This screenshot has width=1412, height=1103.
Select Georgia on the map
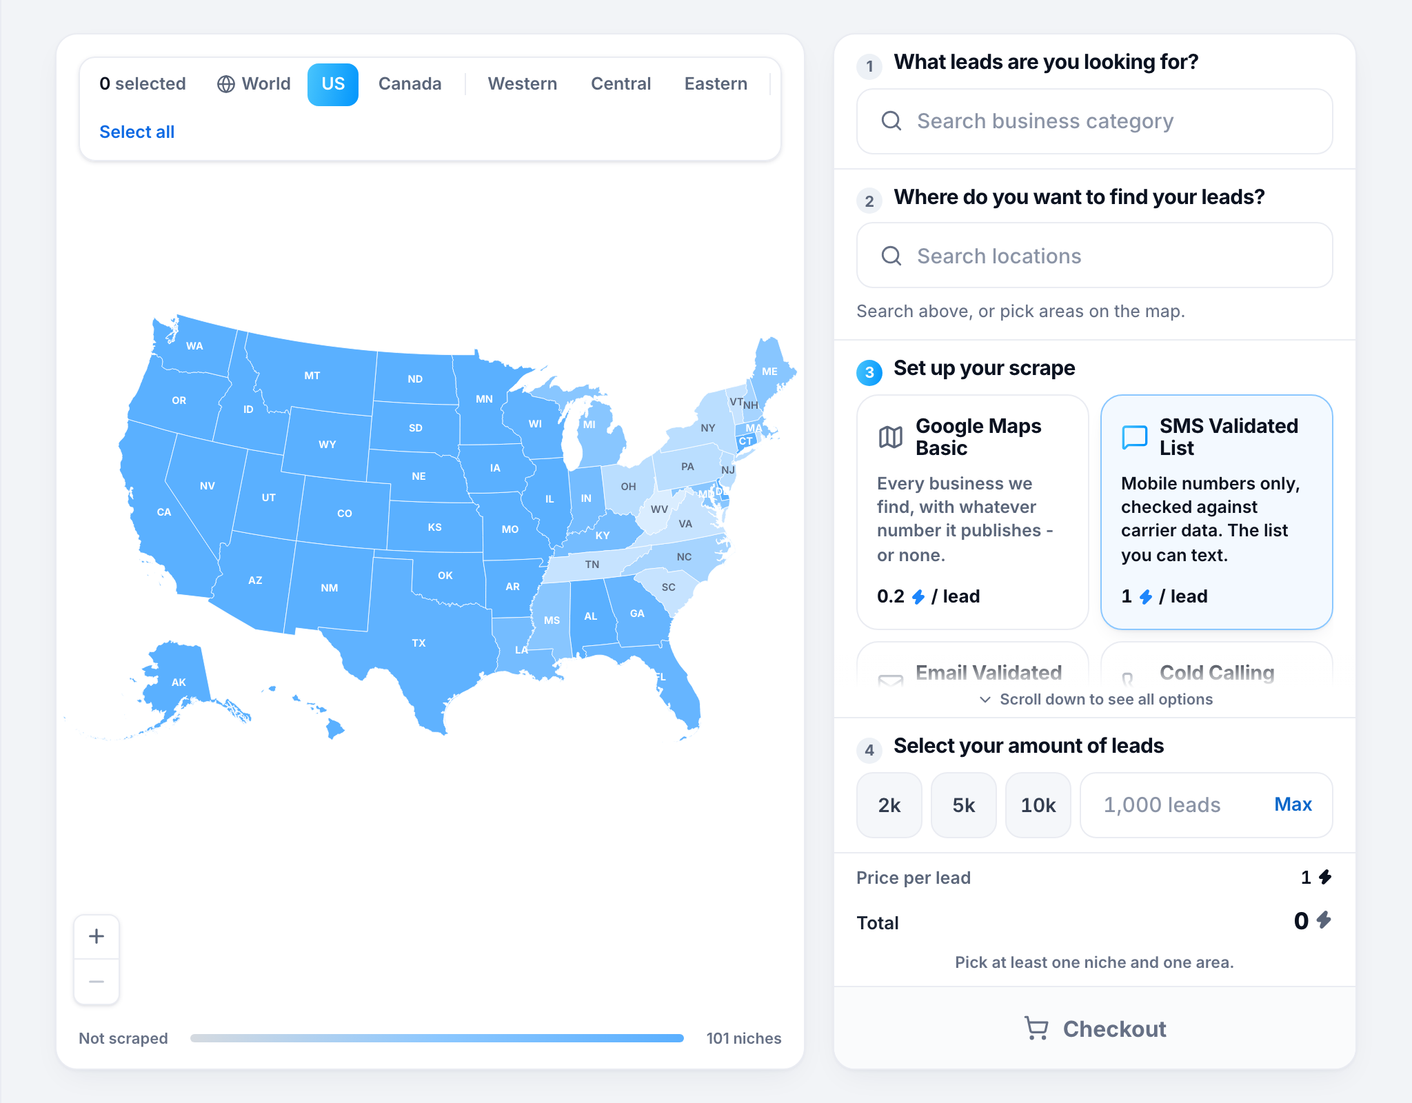tap(637, 614)
